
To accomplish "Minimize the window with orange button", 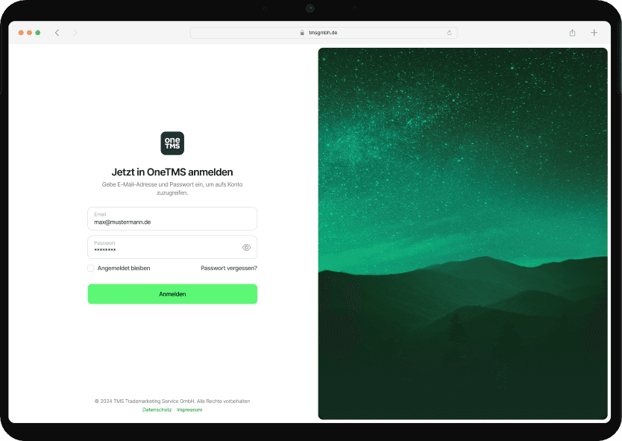I will (x=29, y=33).
